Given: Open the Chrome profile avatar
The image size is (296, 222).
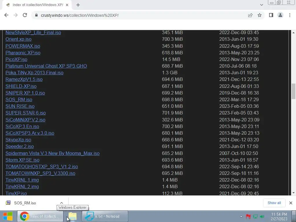Looking at the screenshot, I should 280,15.
